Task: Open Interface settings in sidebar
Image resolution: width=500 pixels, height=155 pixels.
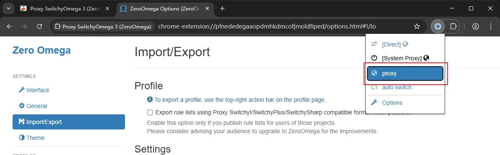Action: click(x=68, y=90)
